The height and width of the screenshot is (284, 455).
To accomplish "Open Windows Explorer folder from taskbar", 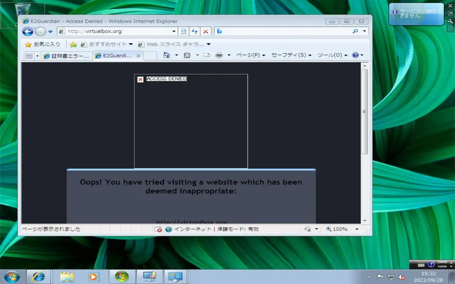I will (x=67, y=277).
